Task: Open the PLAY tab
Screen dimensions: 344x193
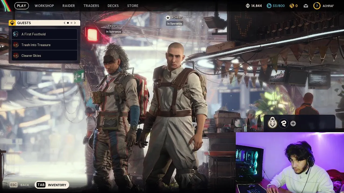Action: 21,6
